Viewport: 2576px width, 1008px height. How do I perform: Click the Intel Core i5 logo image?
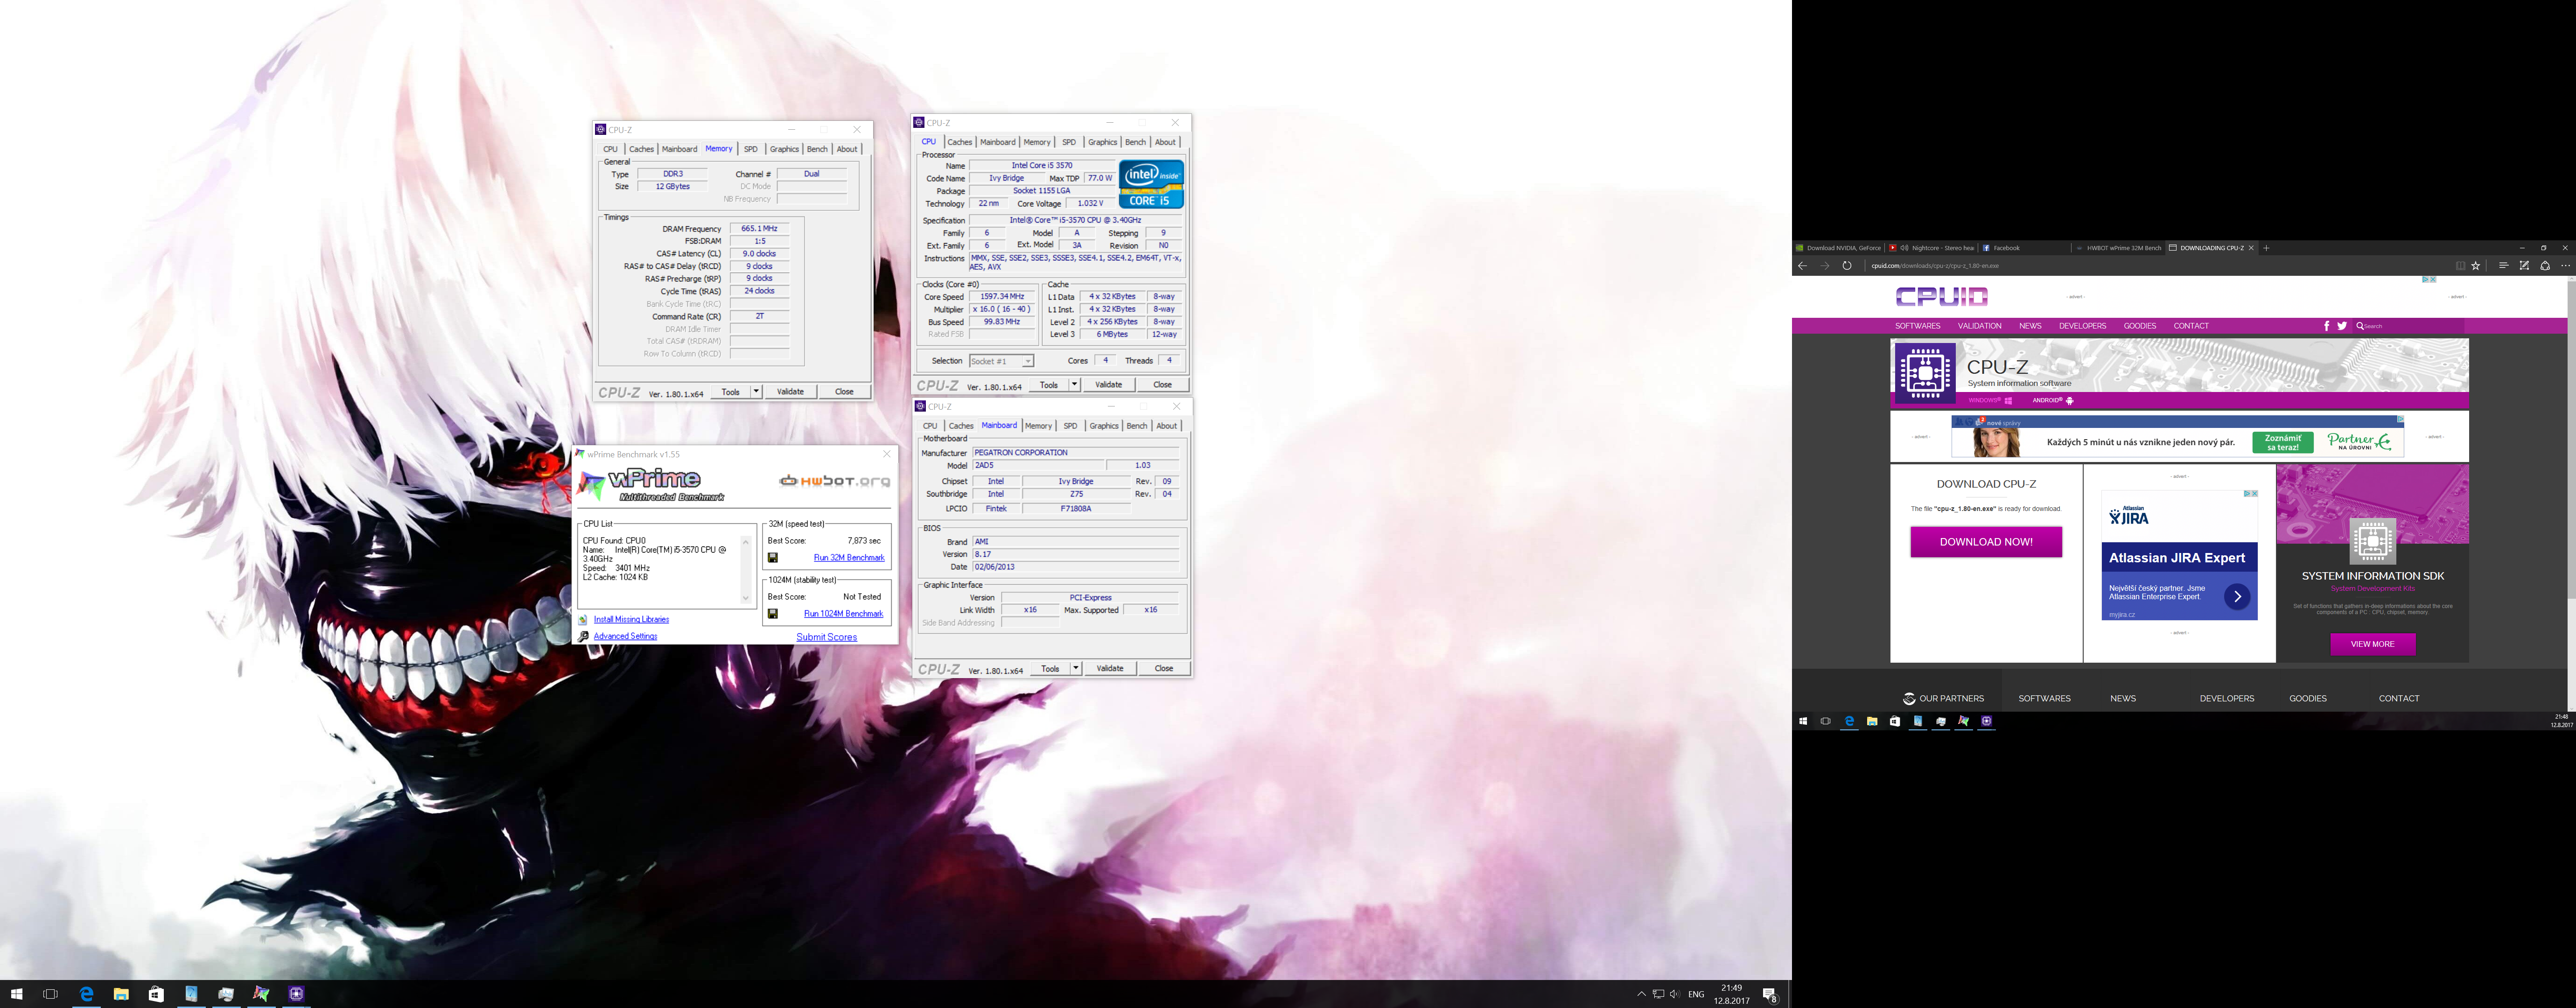click(x=1151, y=185)
